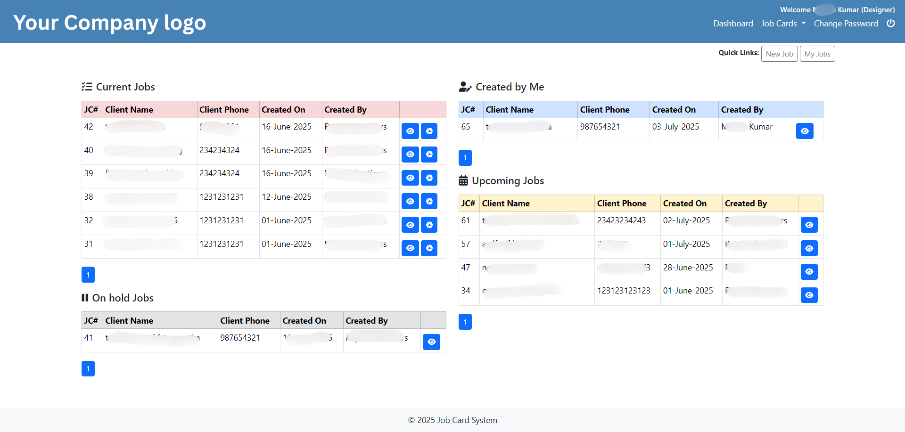This screenshot has width=905, height=432.
Task: Open My Jobs from Quick Links
Action: click(x=817, y=54)
